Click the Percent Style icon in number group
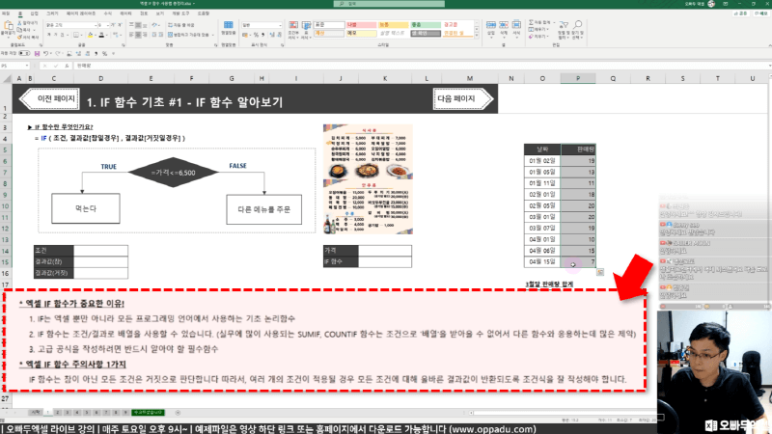 pyautogui.click(x=256, y=35)
